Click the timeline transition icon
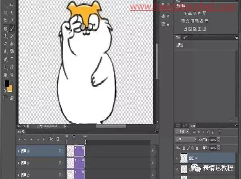The height and width of the screenshot is (179, 241). pos(58,139)
